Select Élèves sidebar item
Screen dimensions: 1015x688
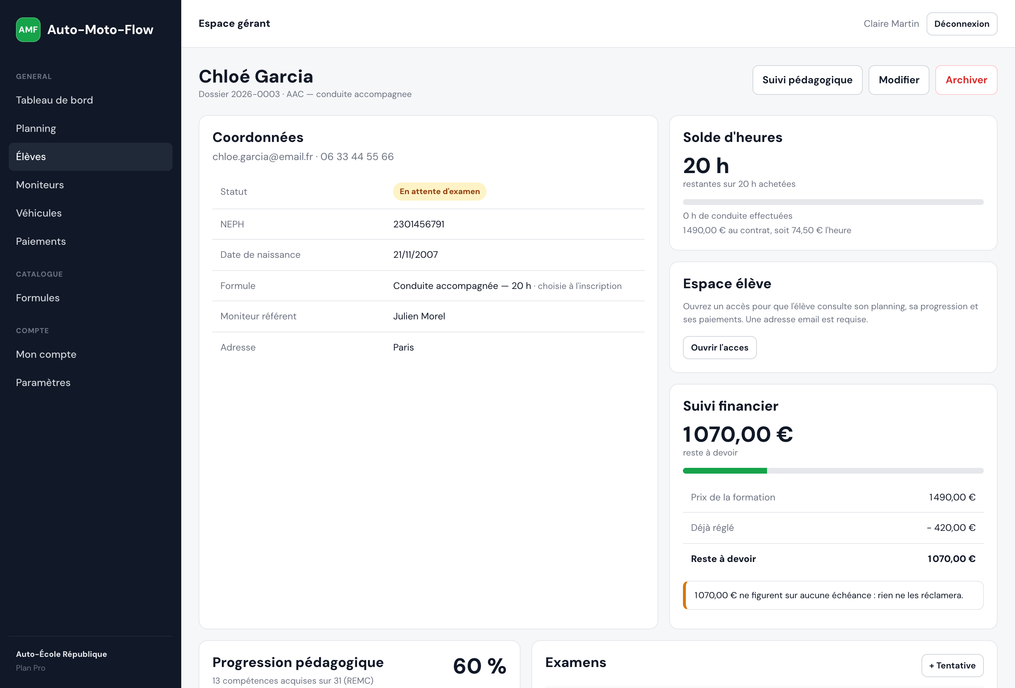tap(90, 157)
